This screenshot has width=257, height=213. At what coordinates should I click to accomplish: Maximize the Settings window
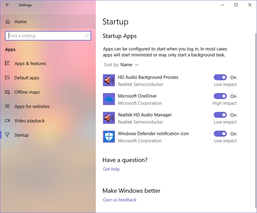click(x=236, y=5)
